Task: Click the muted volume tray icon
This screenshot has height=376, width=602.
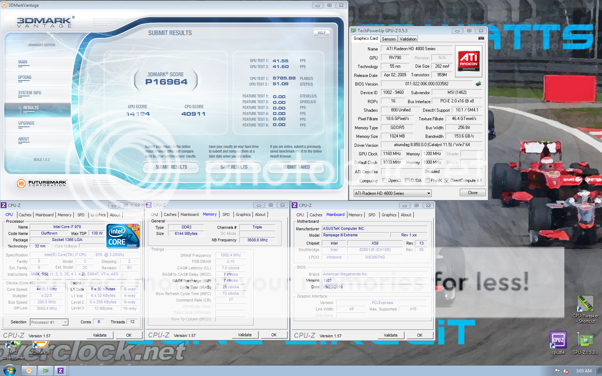Action: 566,371
